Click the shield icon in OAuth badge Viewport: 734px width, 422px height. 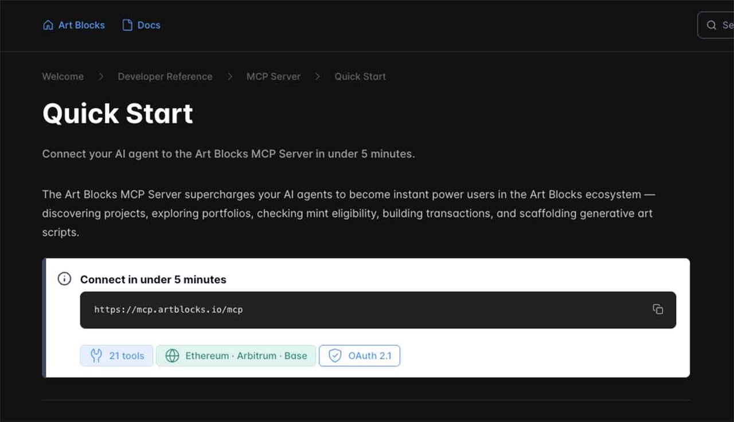point(335,356)
